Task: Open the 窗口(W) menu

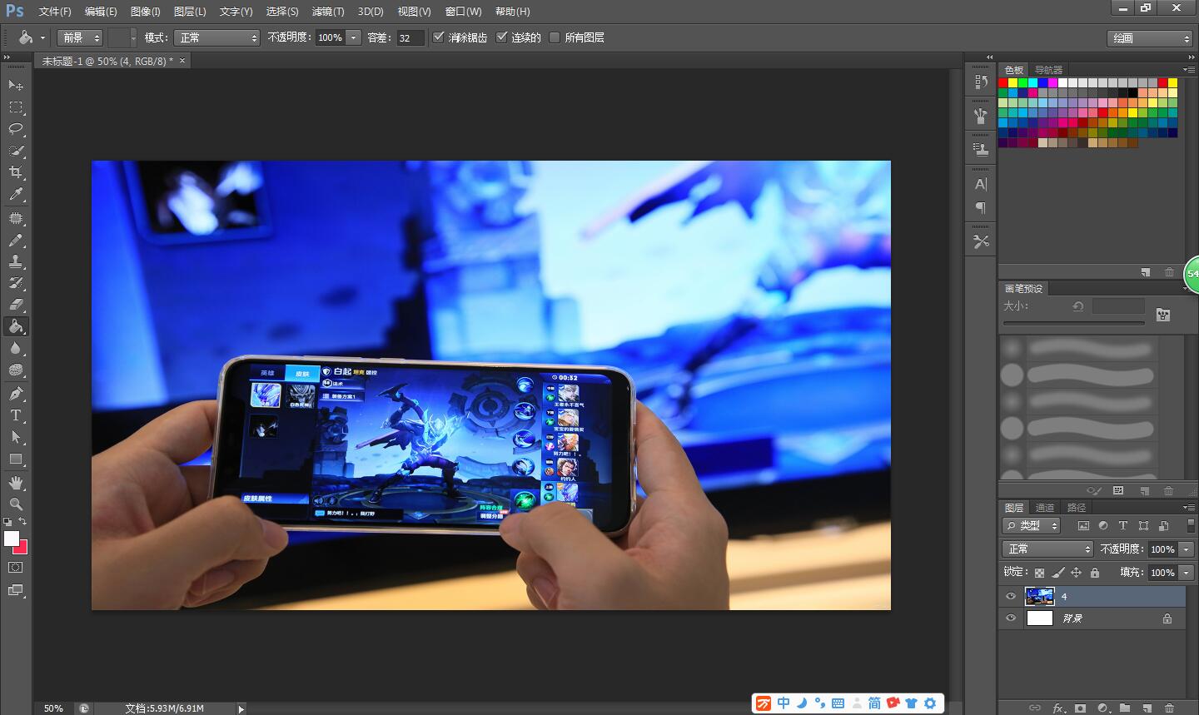Action: click(x=463, y=12)
